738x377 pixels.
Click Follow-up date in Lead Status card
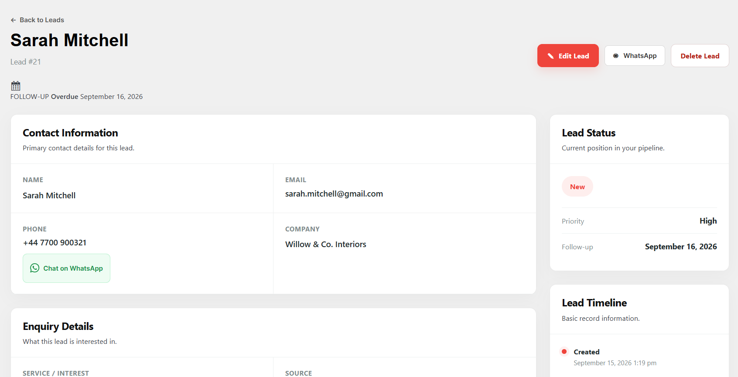coord(681,247)
